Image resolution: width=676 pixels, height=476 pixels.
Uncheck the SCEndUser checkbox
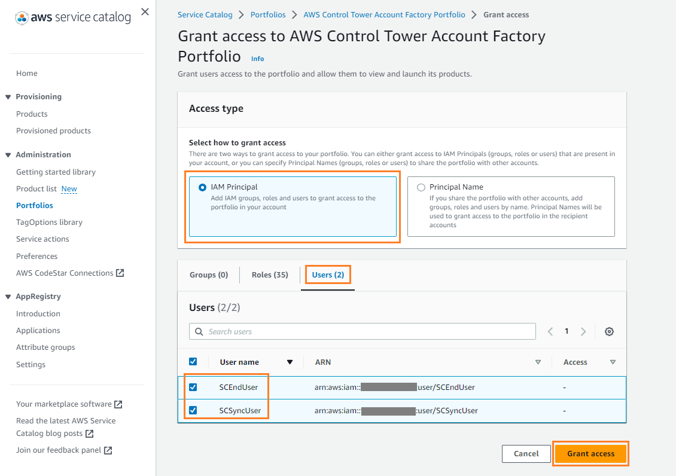193,387
